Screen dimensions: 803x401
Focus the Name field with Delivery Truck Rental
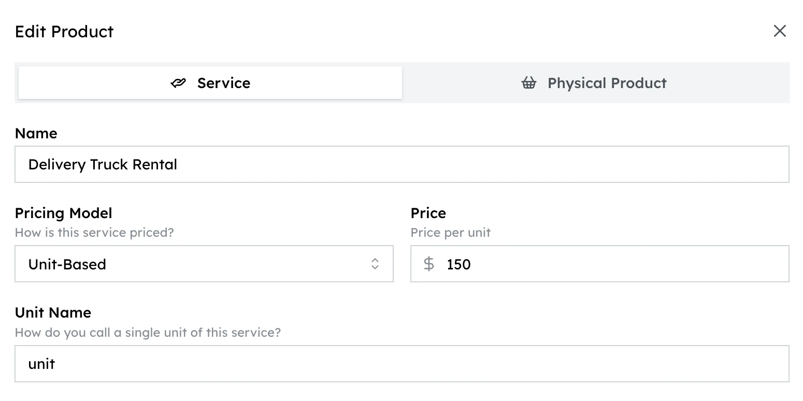tap(401, 164)
